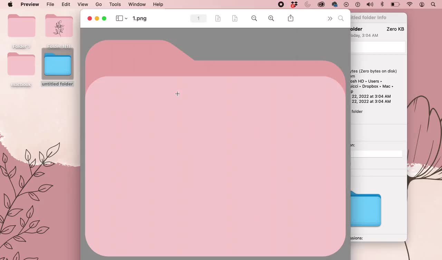This screenshot has height=260, width=442.
Task: Click the Dropbox icon in the menu bar
Action: [294, 4]
